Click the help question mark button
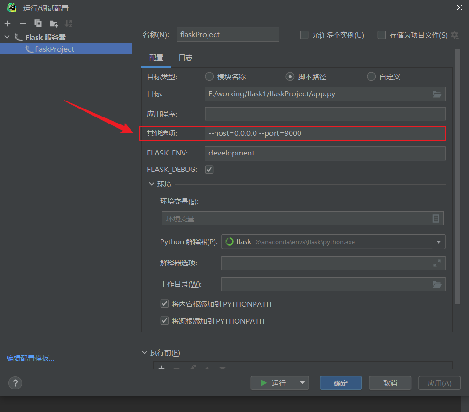 pyautogui.click(x=15, y=383)
